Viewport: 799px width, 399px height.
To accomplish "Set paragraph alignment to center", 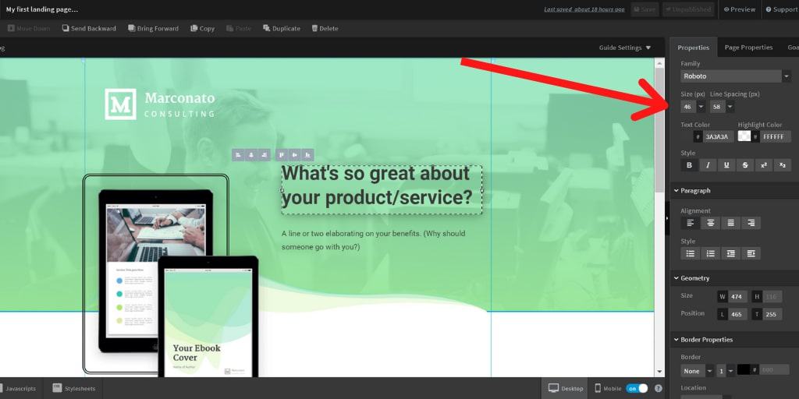I will click(x=710, y=223).
